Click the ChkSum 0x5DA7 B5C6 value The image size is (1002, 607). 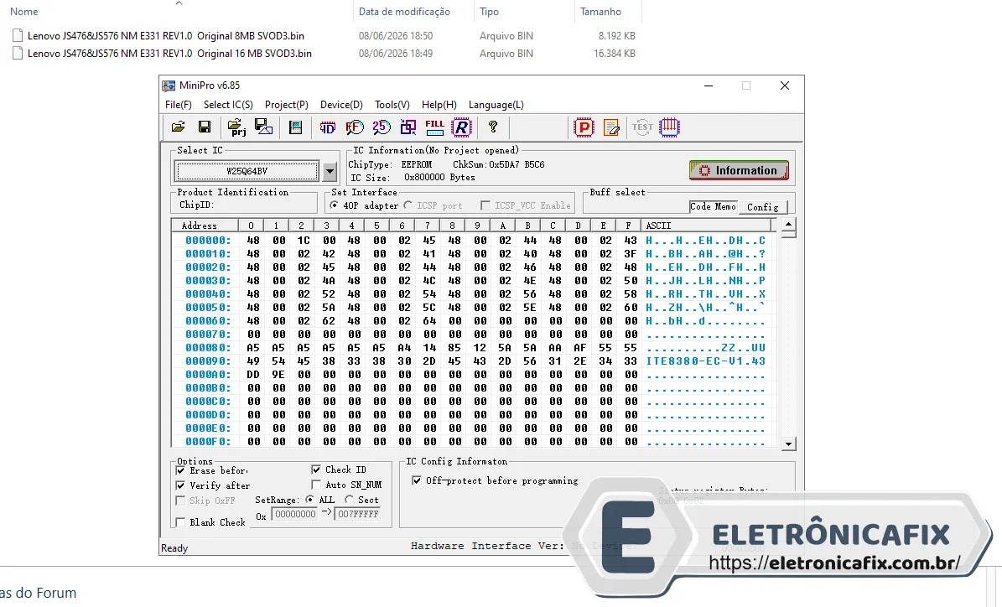(517, 164)
